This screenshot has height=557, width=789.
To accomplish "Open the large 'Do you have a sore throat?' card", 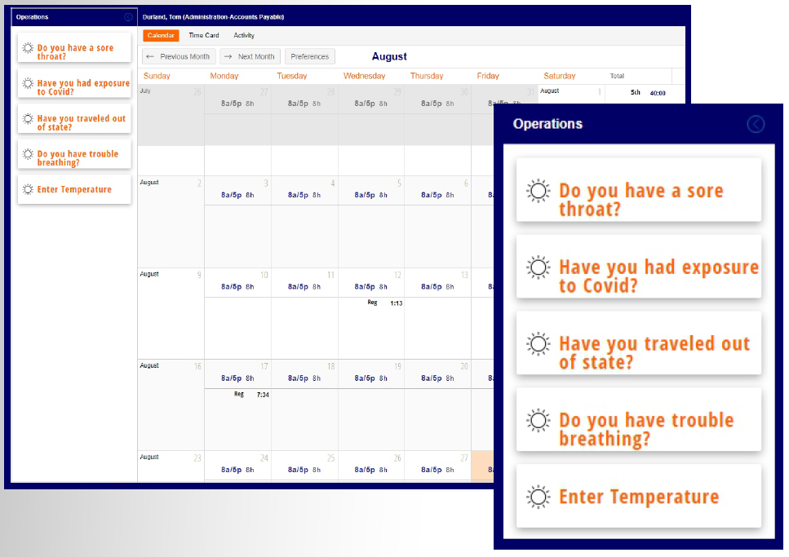I will 639,190.
